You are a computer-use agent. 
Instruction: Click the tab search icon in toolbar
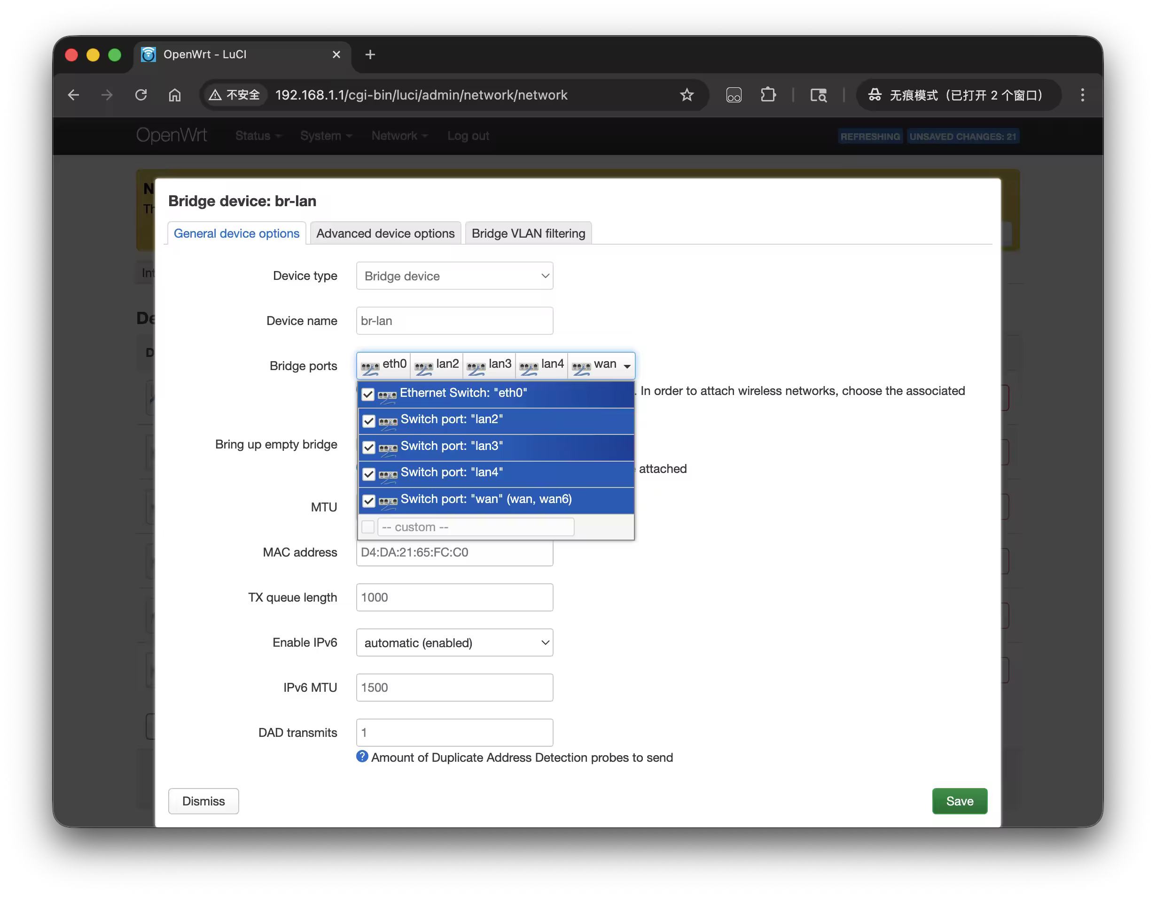[818, 95]
